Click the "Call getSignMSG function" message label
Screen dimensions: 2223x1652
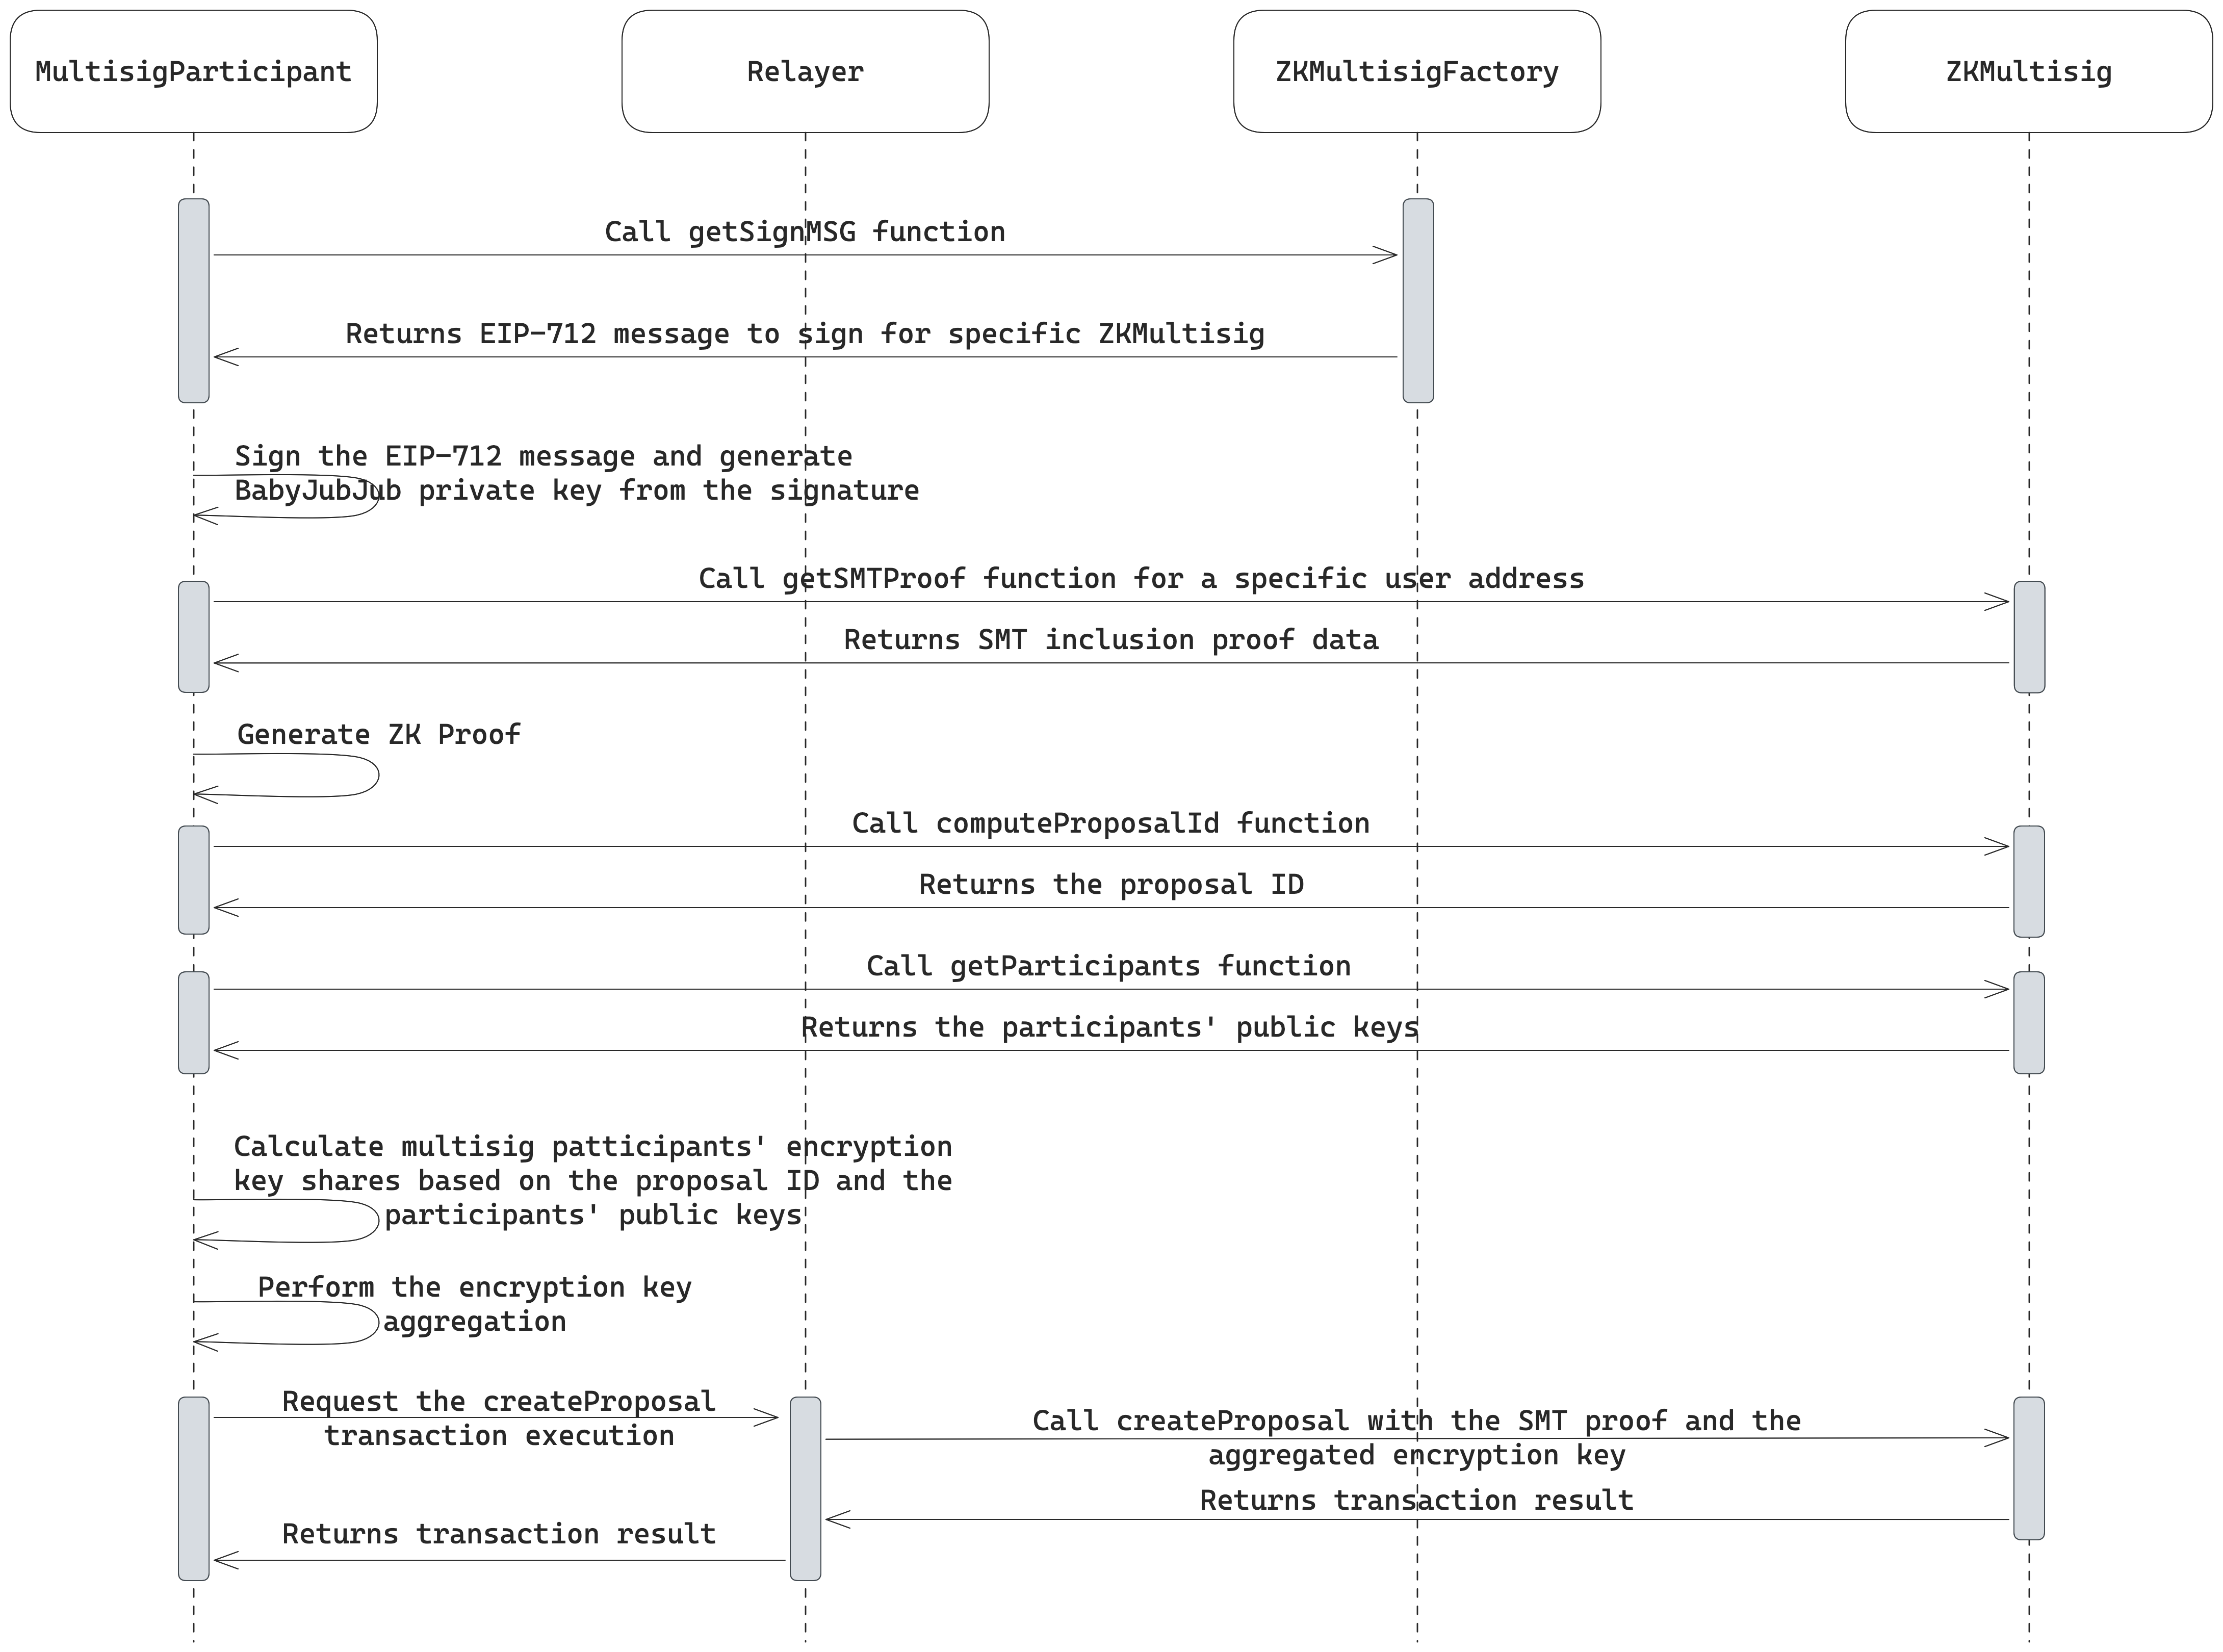(x=804, y=232)
